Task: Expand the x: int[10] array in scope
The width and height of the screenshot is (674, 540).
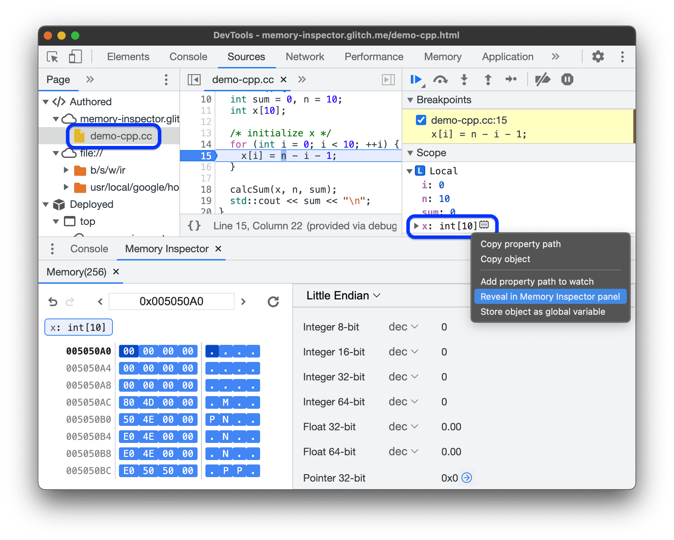Action: [x=417, y=225]
